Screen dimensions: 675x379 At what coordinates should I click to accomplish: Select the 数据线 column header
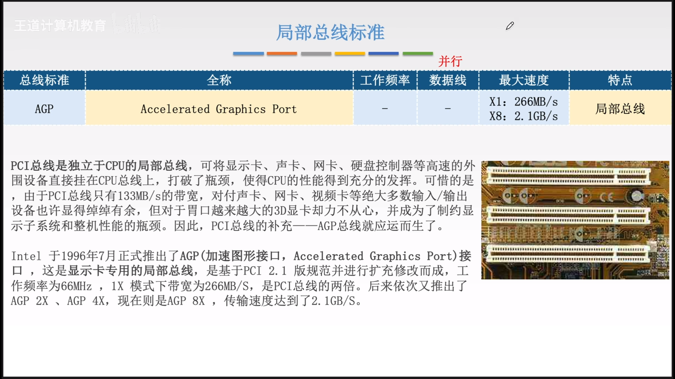point(448,80)
